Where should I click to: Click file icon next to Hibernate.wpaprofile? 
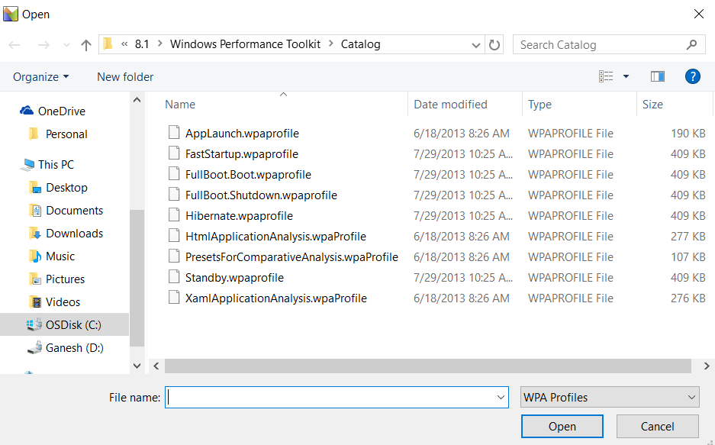[174, 214]
